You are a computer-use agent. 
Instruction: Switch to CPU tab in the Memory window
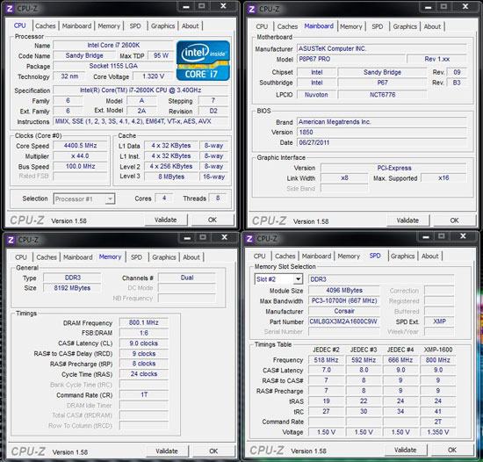[21, 257]
